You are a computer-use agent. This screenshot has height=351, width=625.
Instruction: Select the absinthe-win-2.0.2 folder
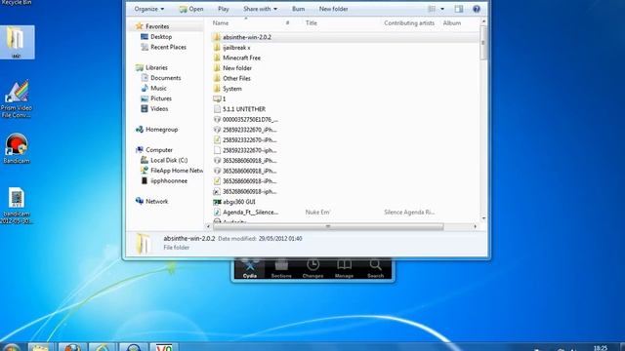click(247, 37)
